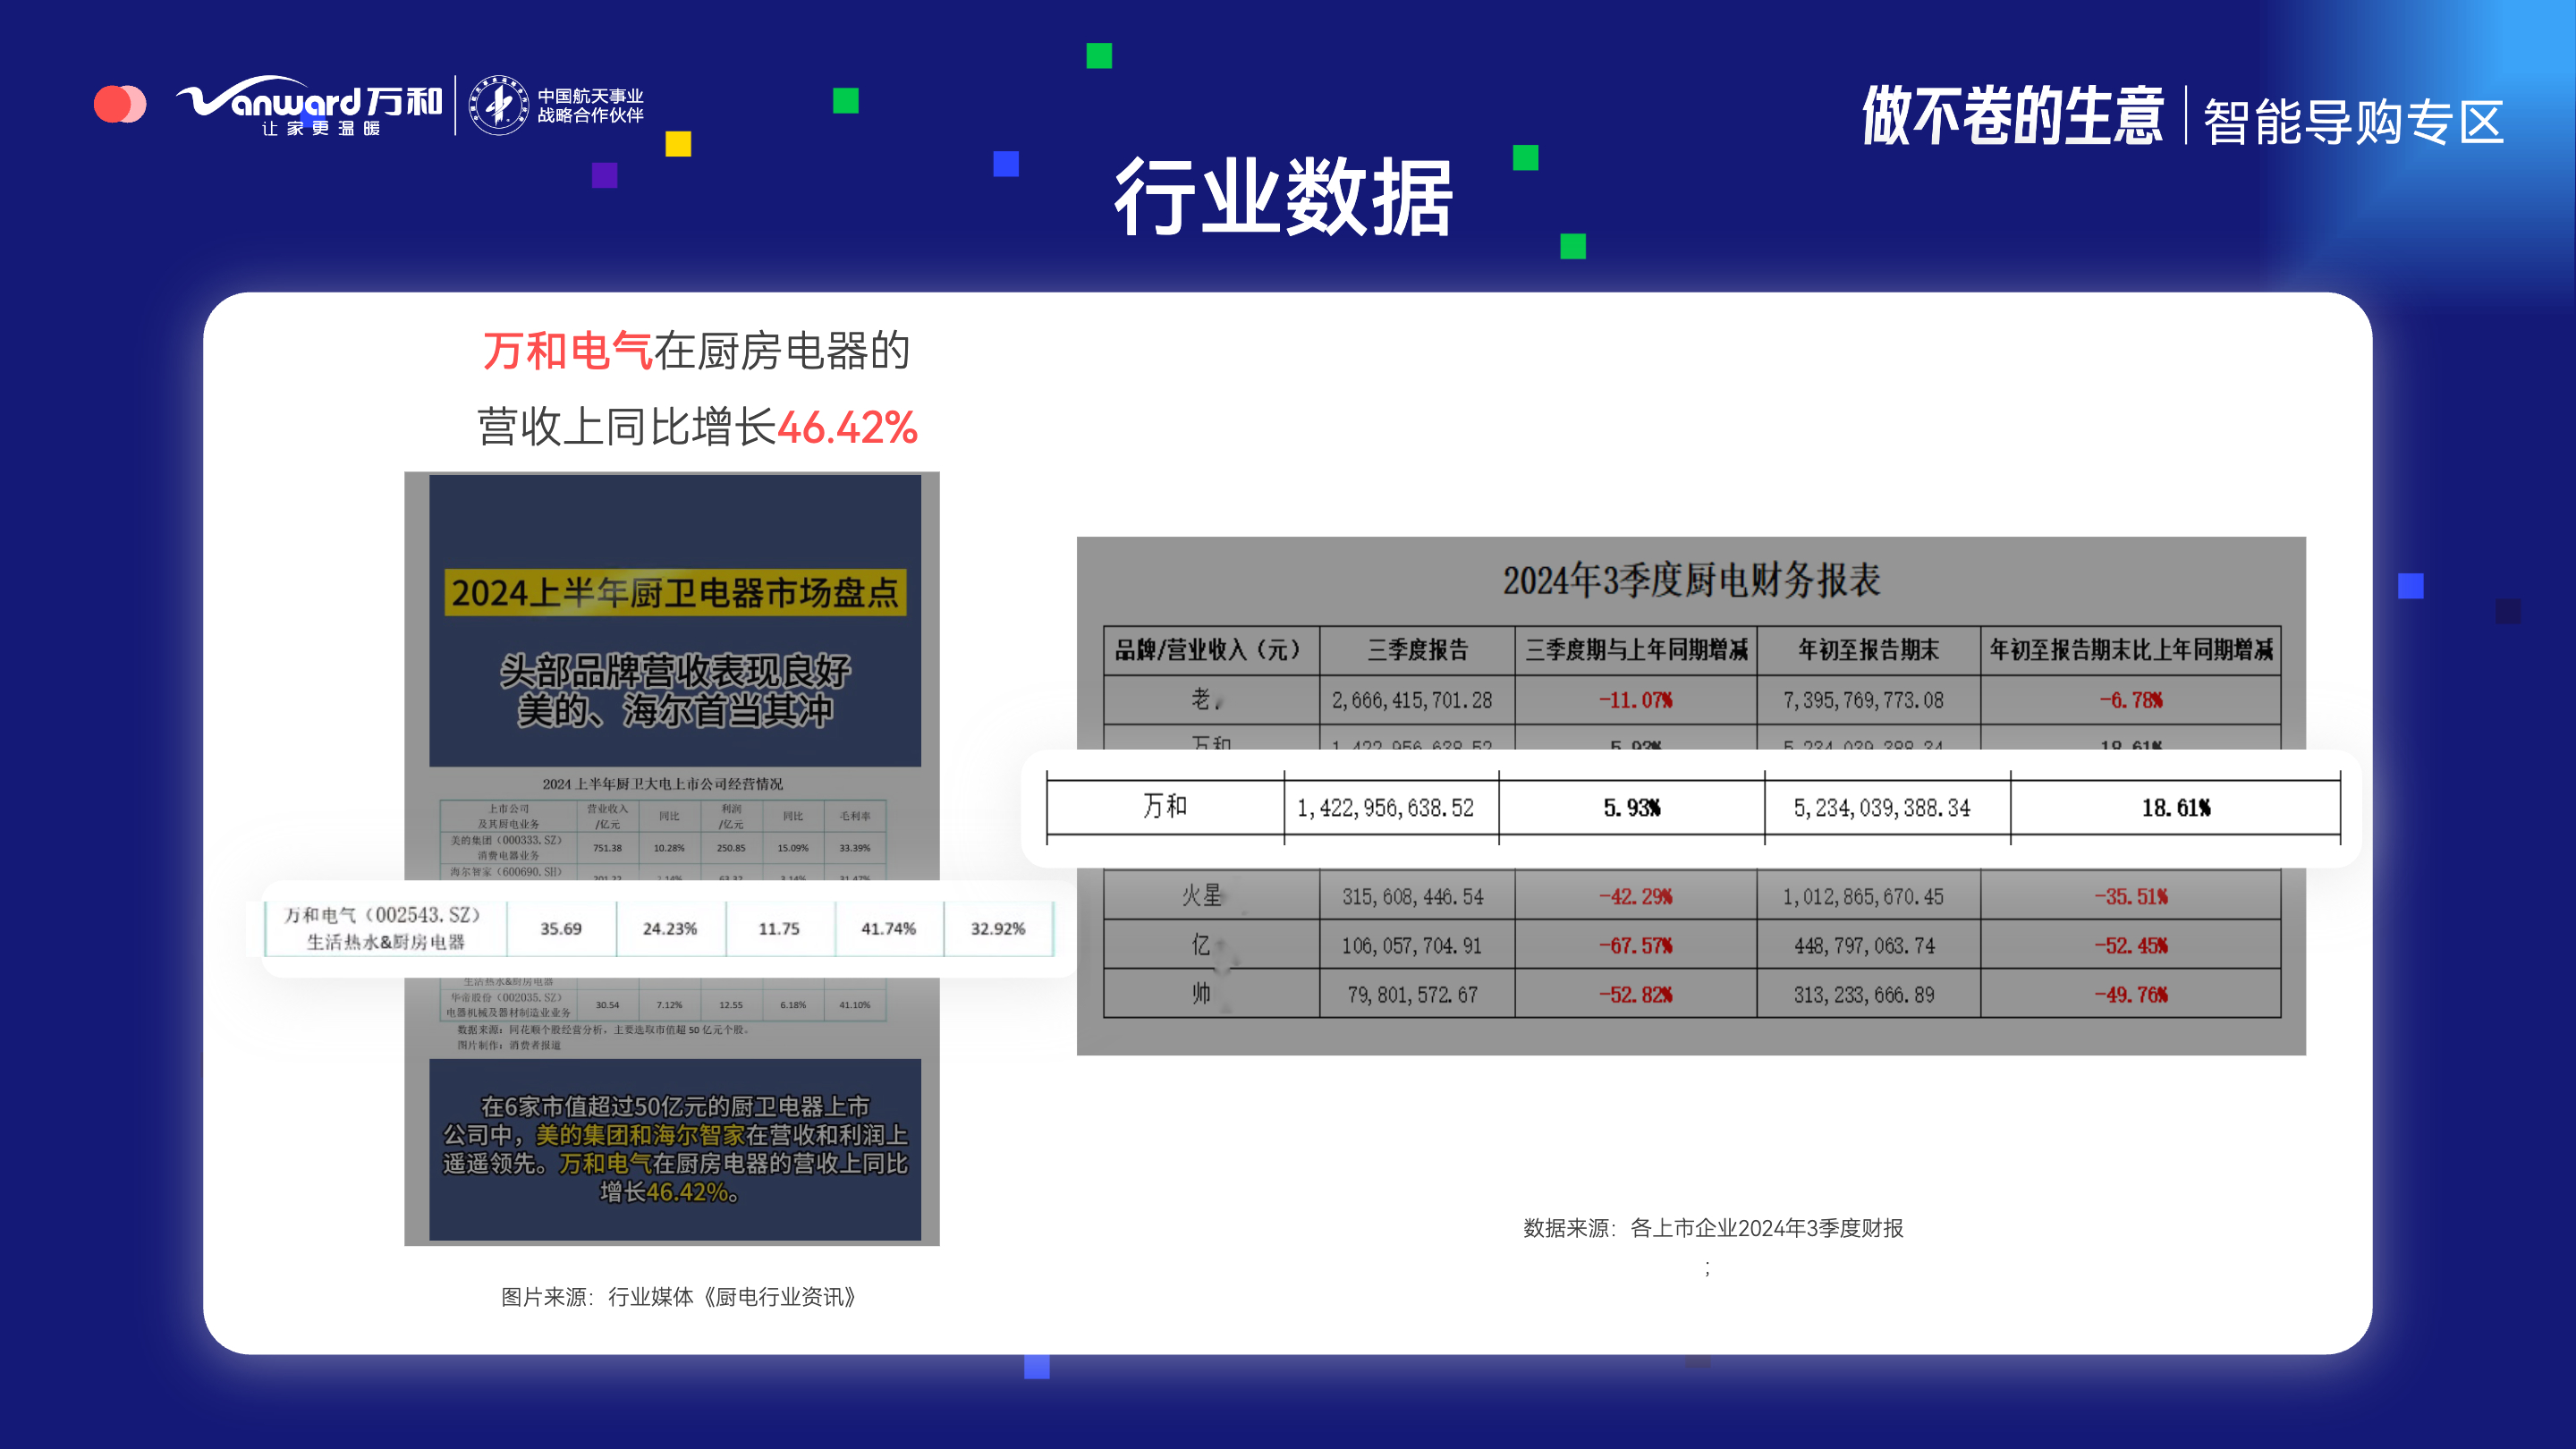Select the slide title 行业数据

point(1284,197)
